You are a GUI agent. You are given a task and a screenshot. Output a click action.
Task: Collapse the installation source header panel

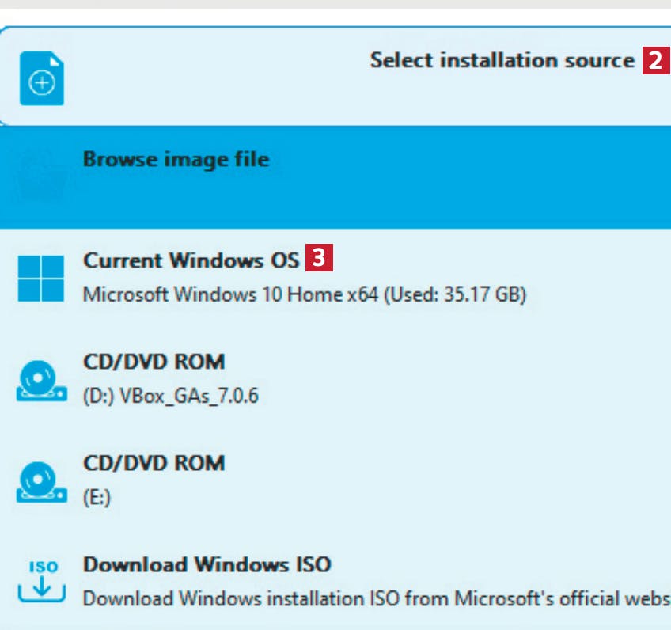[x=335, y=77]
